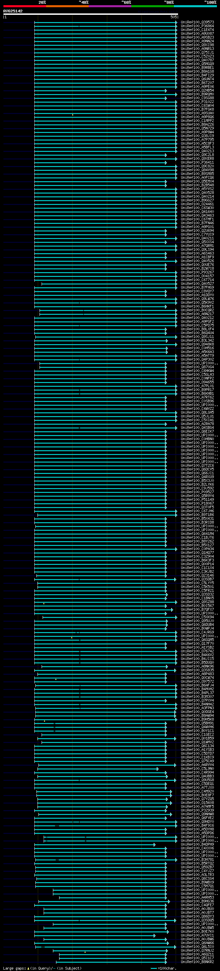220x971 pixels.
Task: Select hit label UniRef100_Q5N7Z9
Action: click(197, 128)
